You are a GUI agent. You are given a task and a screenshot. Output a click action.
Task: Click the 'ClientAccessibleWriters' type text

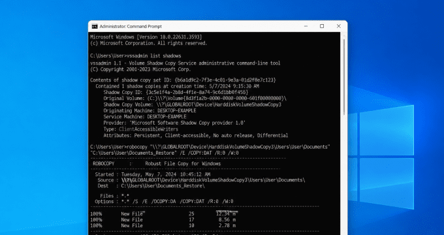click(148, 129)
